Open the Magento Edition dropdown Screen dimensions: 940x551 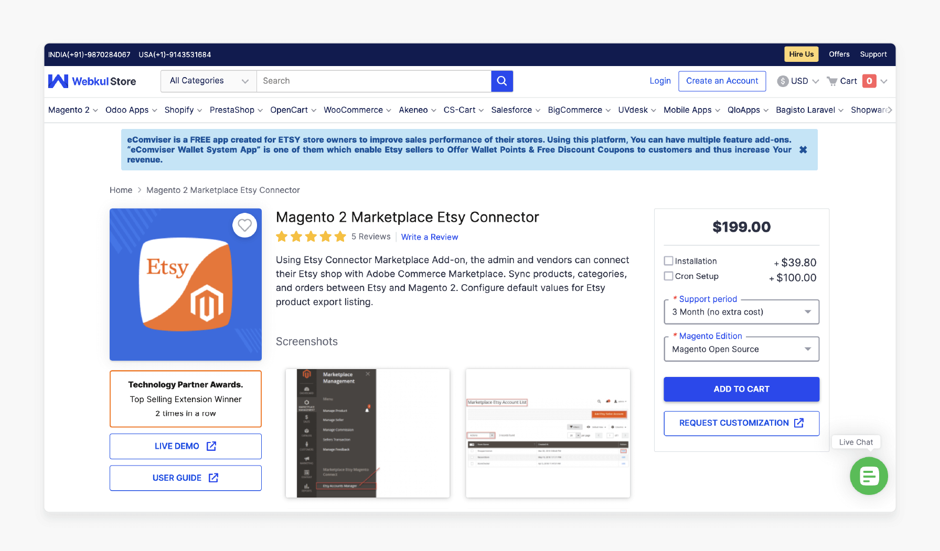point(742,349)
